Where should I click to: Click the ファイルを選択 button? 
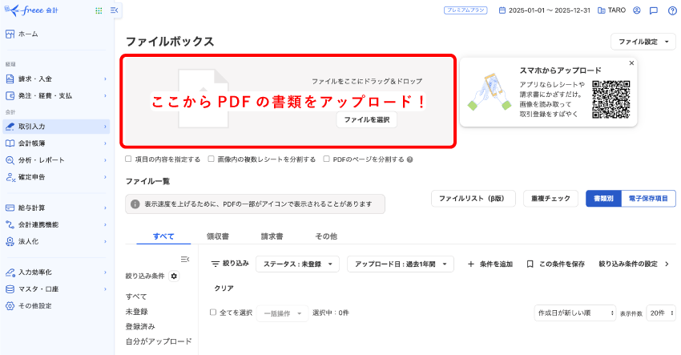coord(366,119)
